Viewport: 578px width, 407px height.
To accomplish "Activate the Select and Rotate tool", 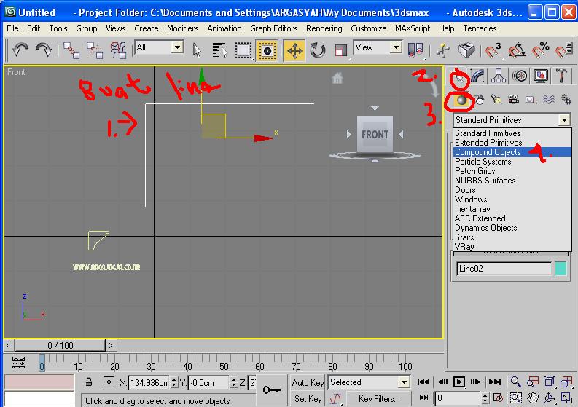I will (318, 50).
